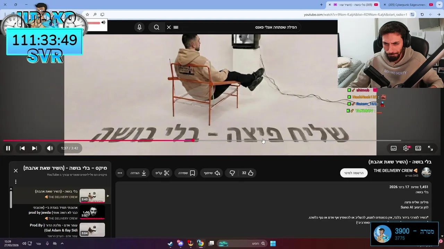Select playlist video thumbnail with 3:37 duration
This screenshot has width=444, height=249.
(92, 212)
